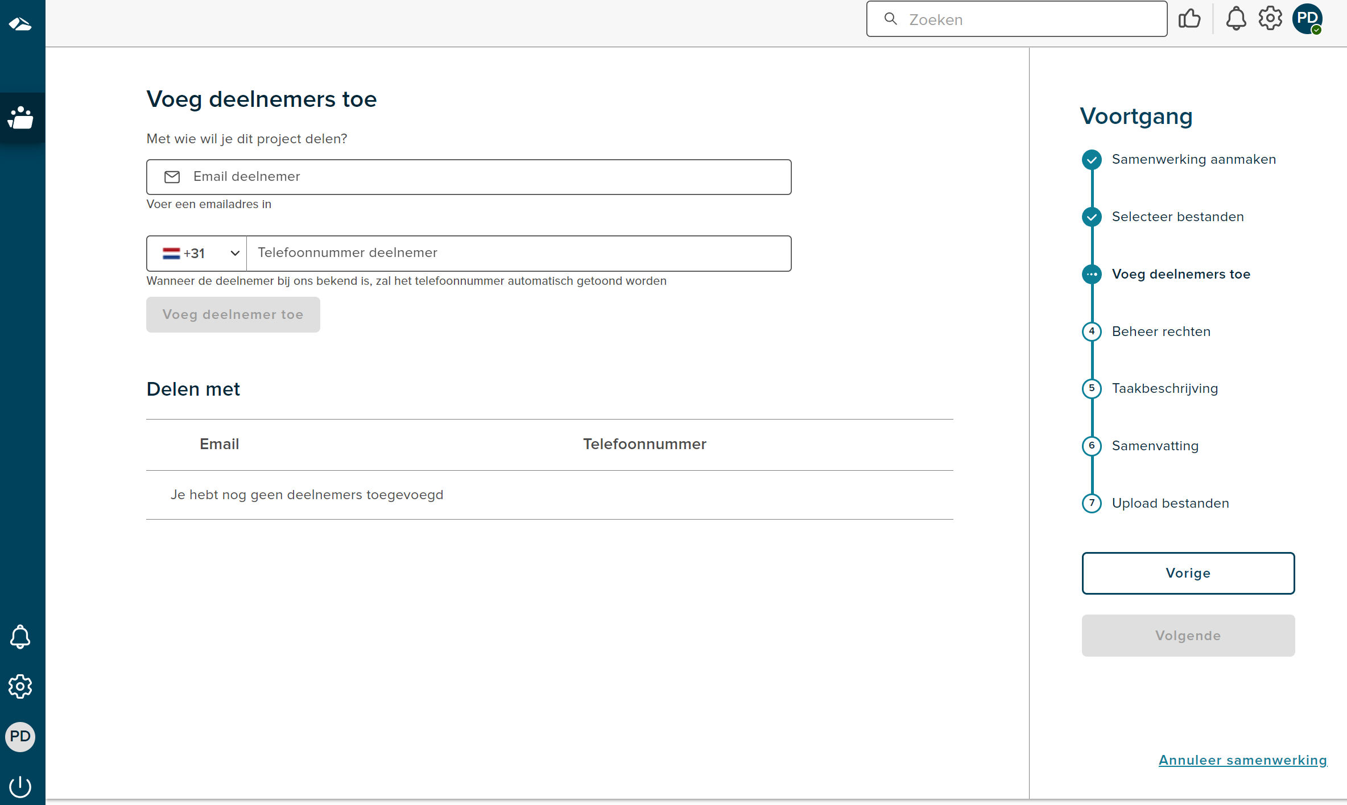Screen dimensions: 1347x805
Task: Click the Annuleer samenwerking link
Action: pos(1242,760)
